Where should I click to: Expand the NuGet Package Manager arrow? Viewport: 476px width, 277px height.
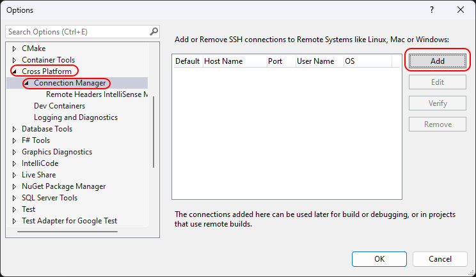14,186
